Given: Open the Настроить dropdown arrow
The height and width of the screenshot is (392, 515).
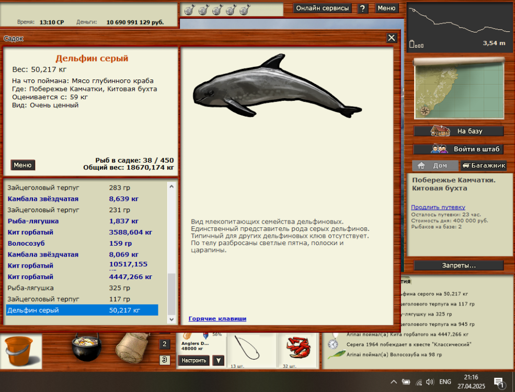Looking at the screenshot, I should pyautogui.click(x=218, y=361).
